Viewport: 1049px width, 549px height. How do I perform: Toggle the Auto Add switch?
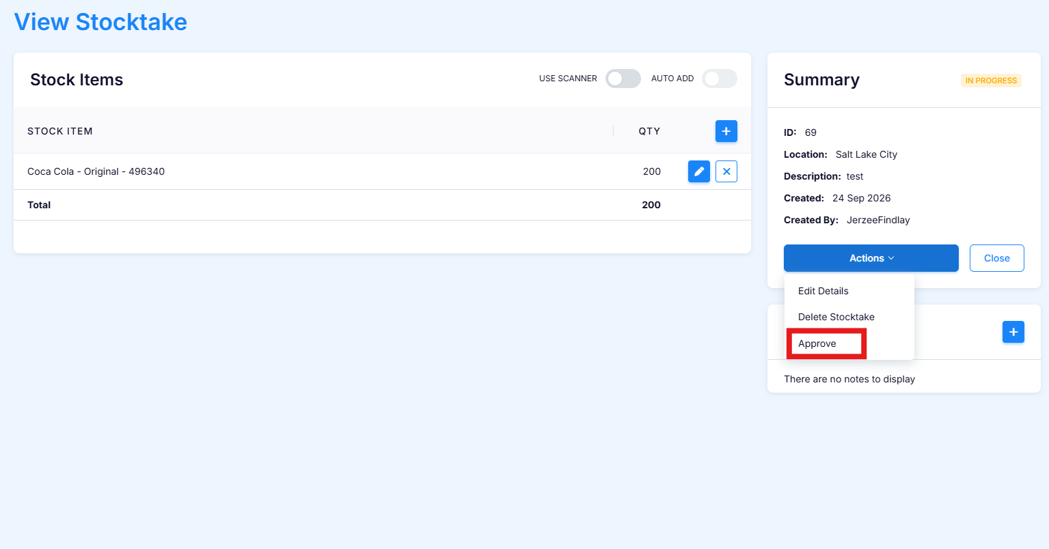pos(720,79)
